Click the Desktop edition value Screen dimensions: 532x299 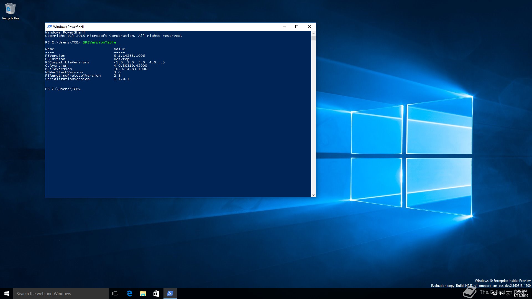(121, 59)
